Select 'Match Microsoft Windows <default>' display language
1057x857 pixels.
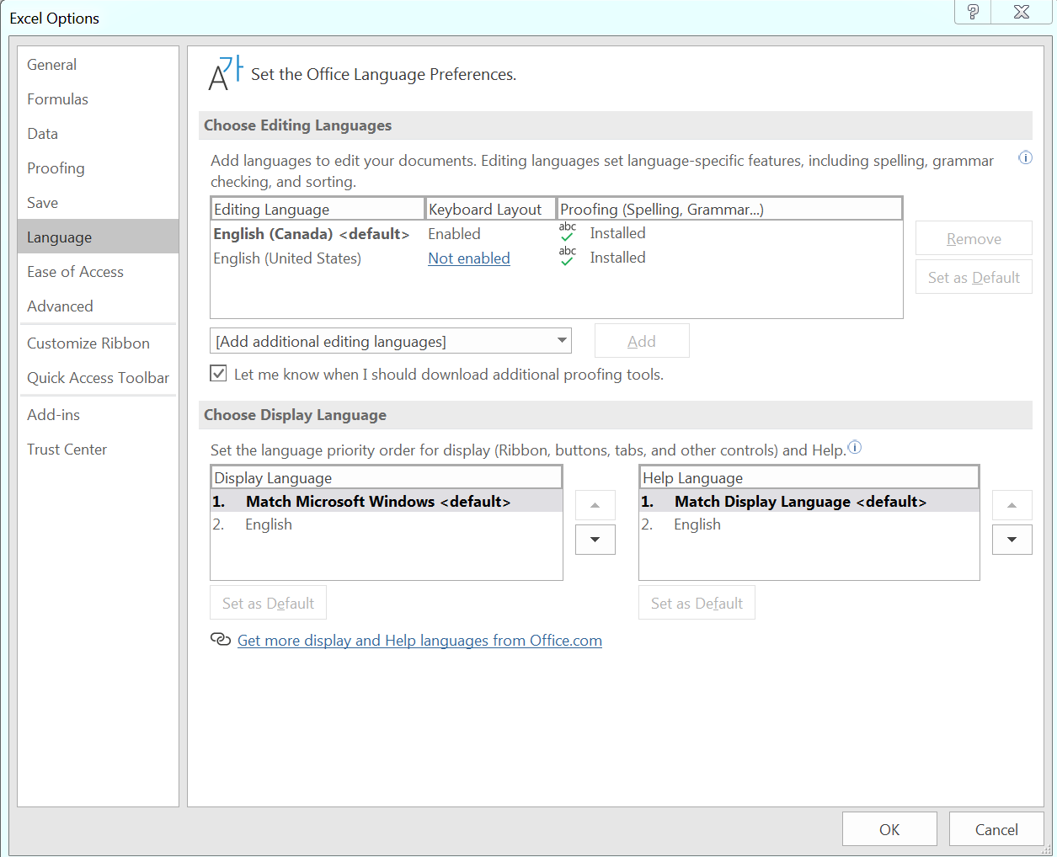pyautogui.click(x=387, y=502)
